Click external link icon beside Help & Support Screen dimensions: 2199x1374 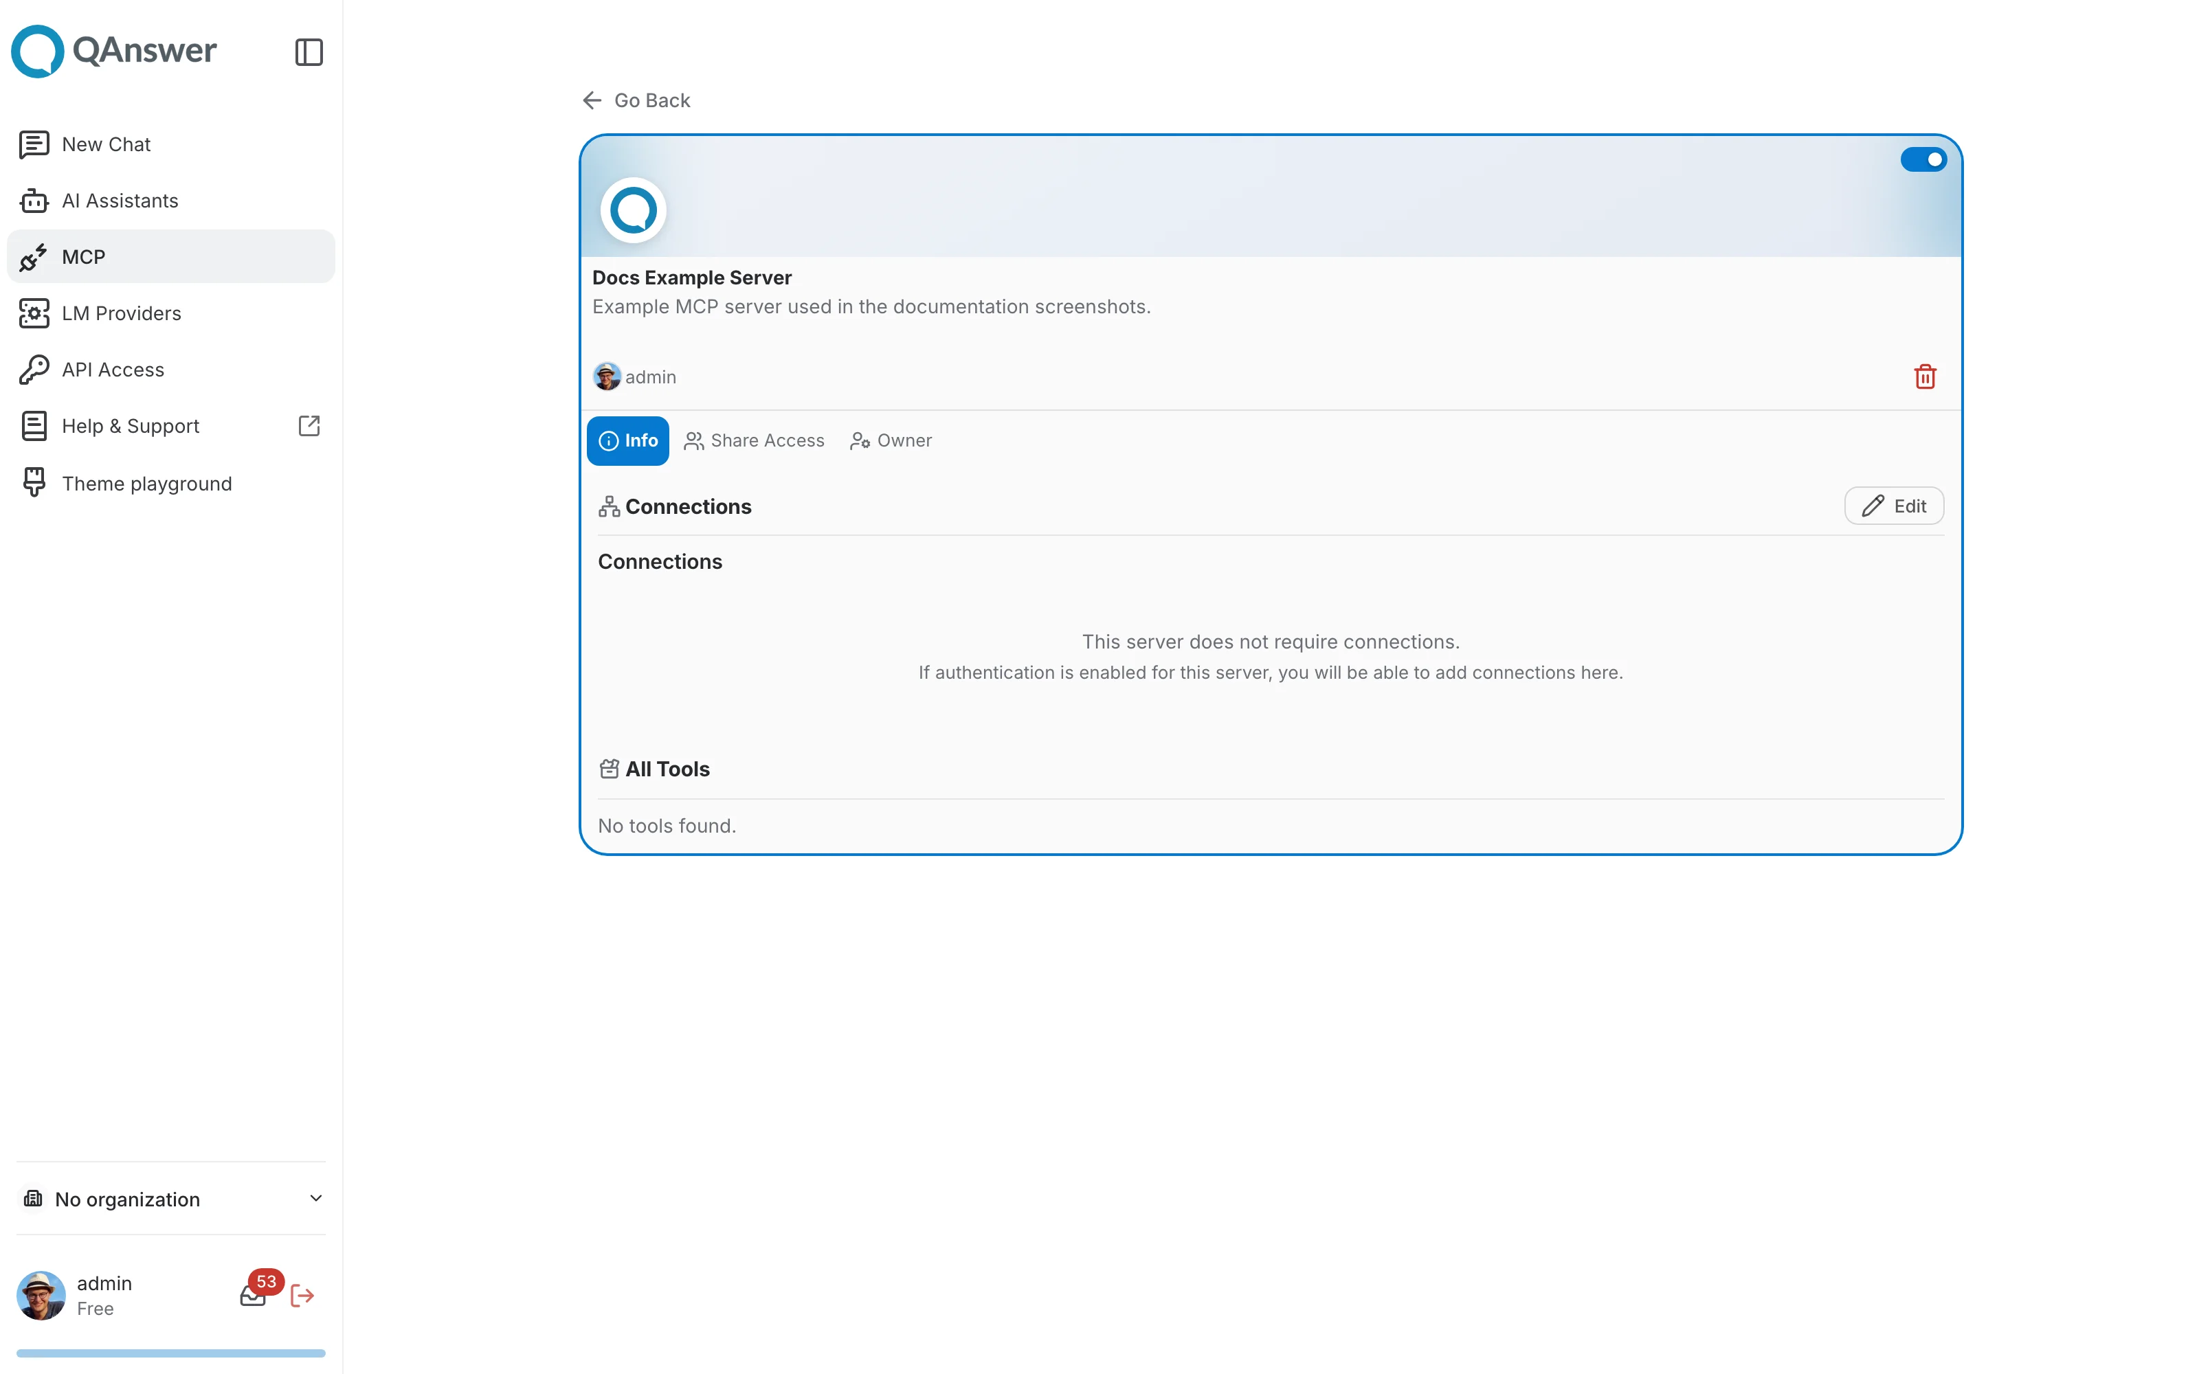point(309,426)
